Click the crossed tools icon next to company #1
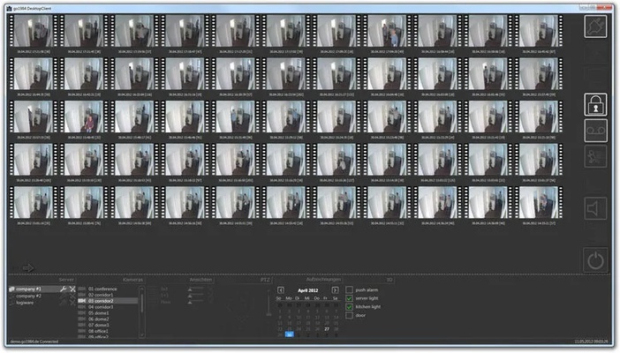Screen dimensions: 620x353 point(72,289)
